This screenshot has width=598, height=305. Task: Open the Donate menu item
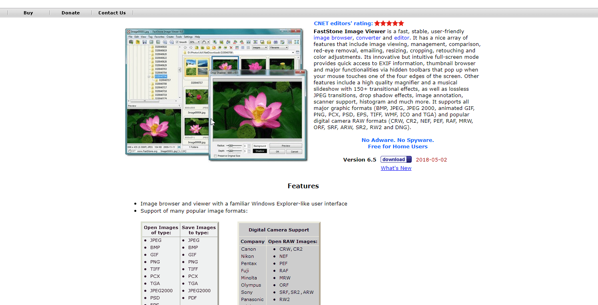tap(71, 13)
